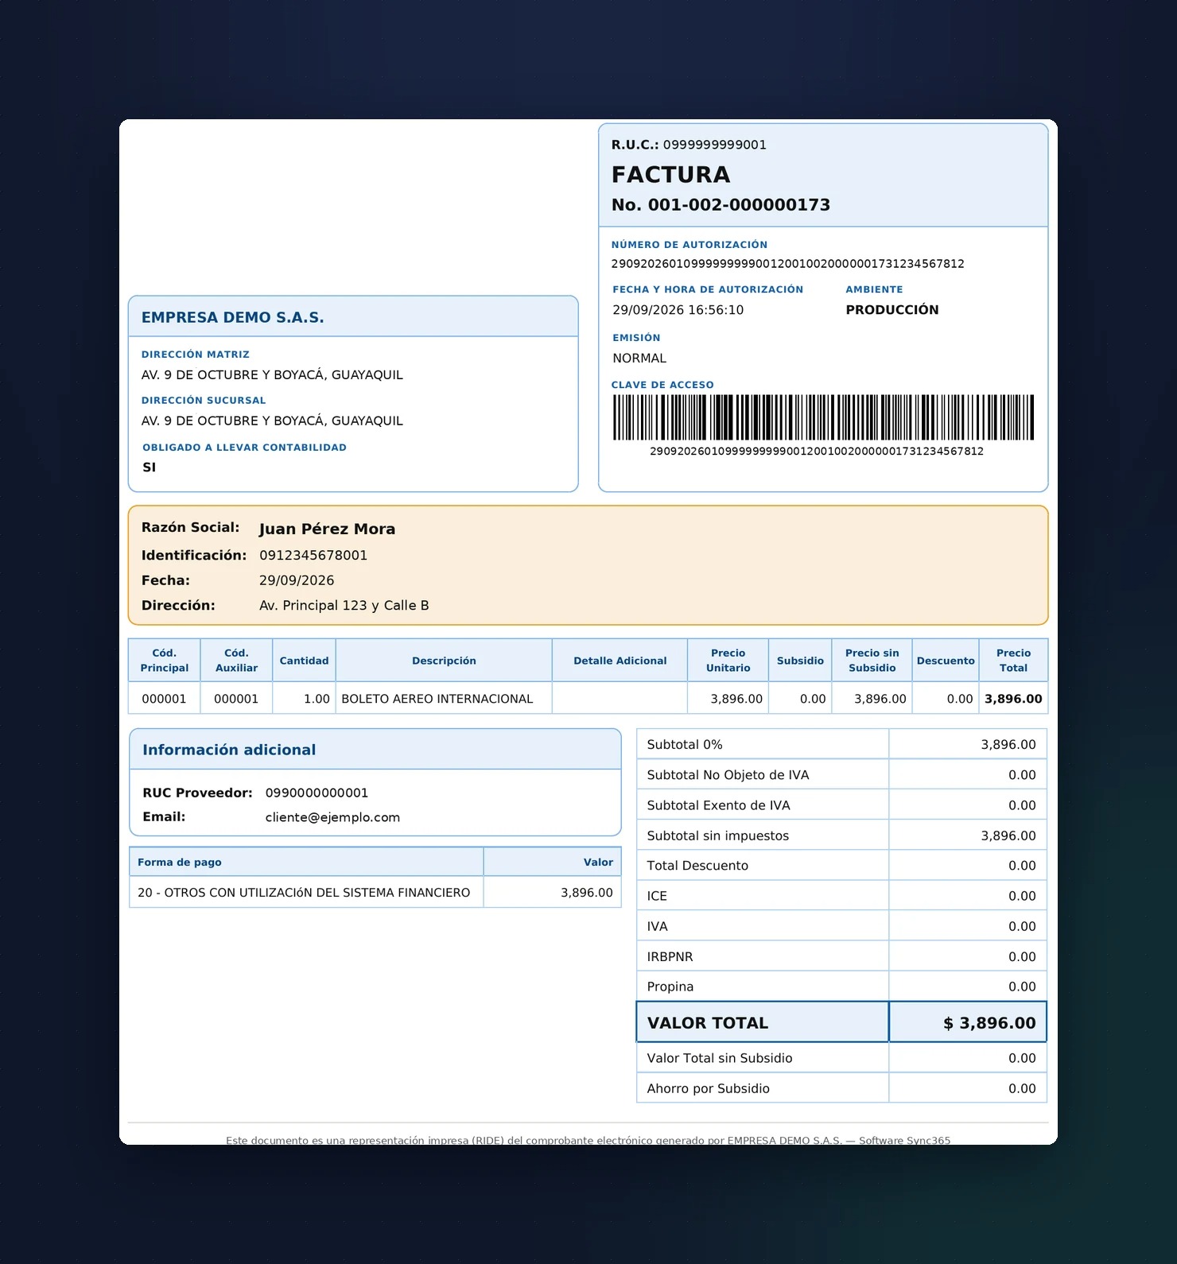Click the Precio Total column header
The width and height of the screenshot is (1177, 1264).
coord(1013,661)
